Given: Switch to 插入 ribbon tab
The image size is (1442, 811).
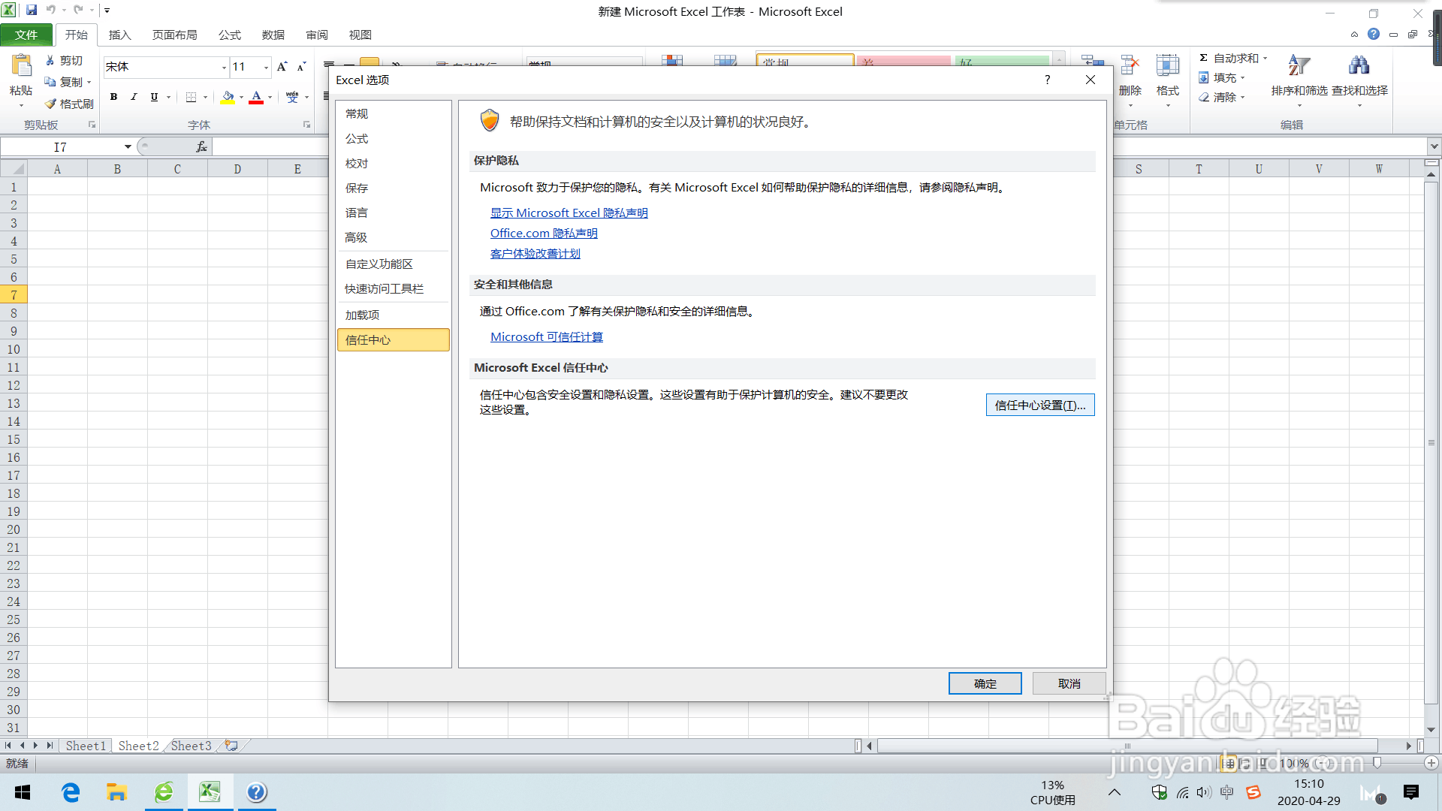Looking at the screenshot, I should (120, 35).
